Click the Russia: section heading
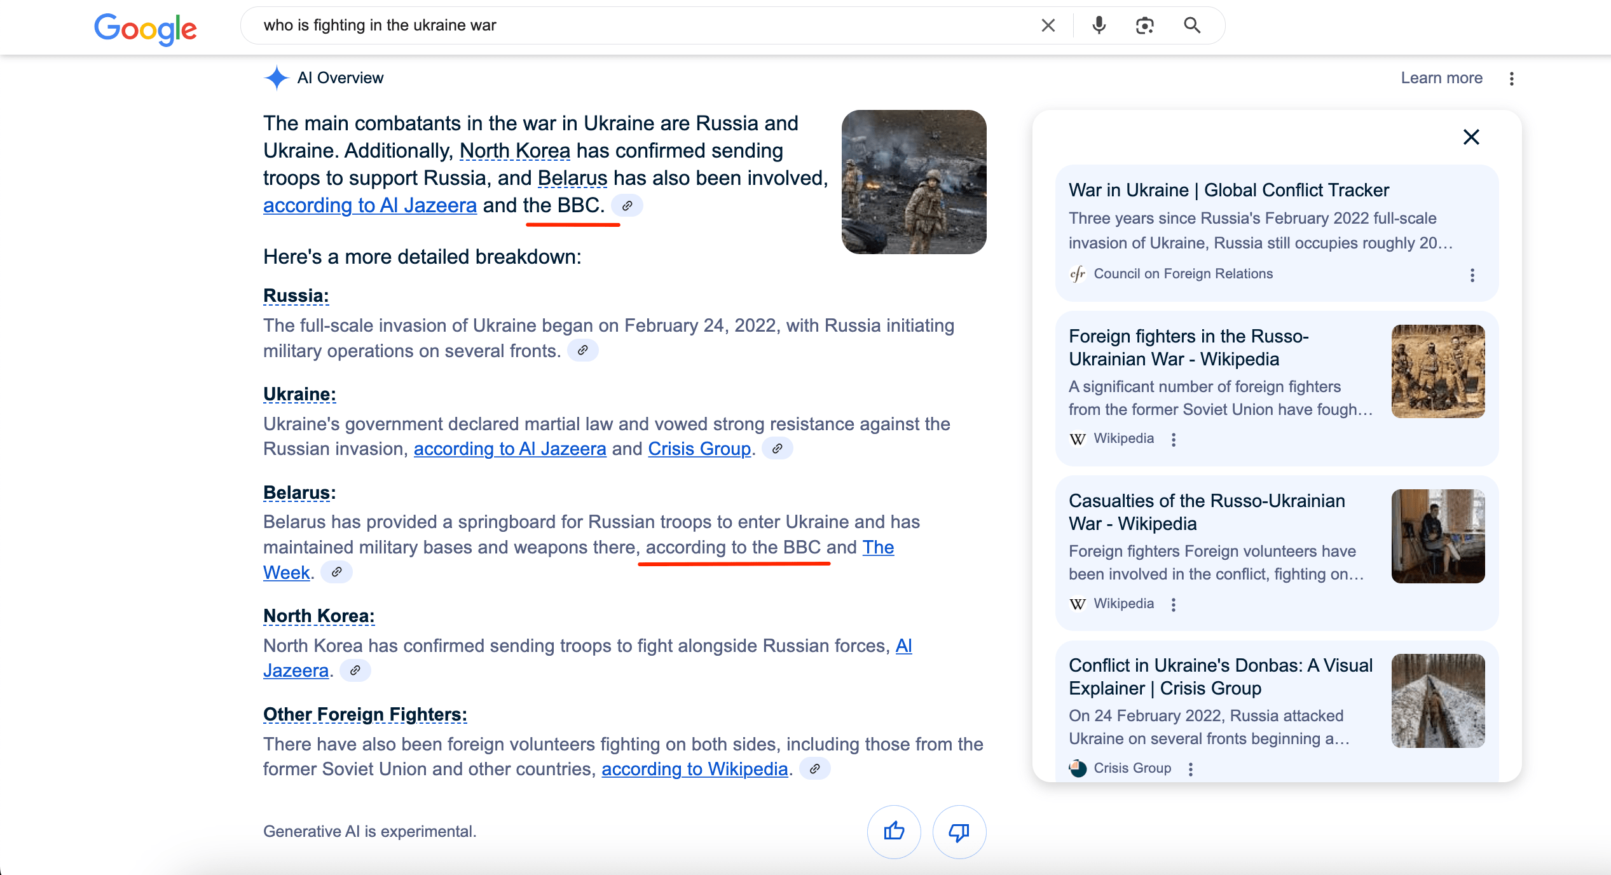This screenshot has height=875, width=1611. click(x=296, y=296)
